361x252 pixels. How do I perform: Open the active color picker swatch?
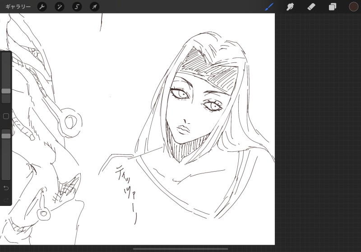pos(353,7)
